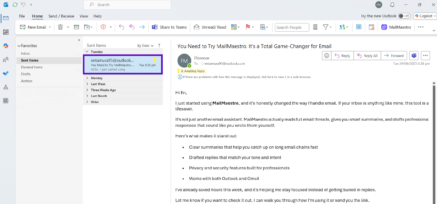Screen dimensions: 437x204
Task: Click the ribbon Reply All icon
Action: click(132, 27)
